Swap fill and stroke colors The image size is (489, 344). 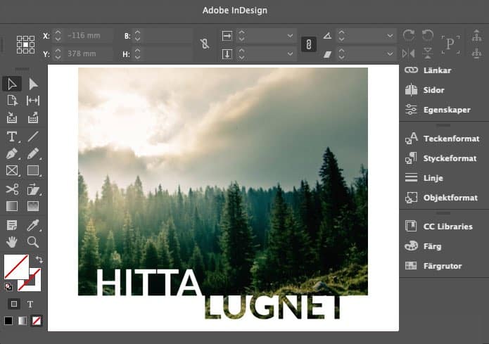pos(39,260)
